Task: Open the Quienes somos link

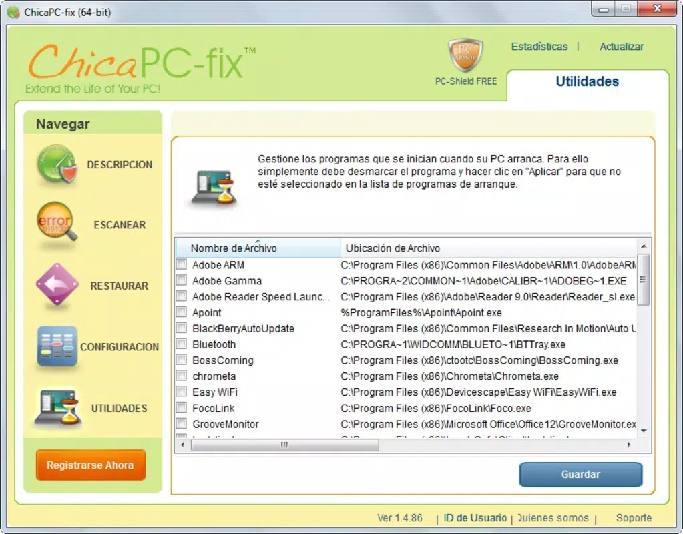Action: click(x=552, y=518)
